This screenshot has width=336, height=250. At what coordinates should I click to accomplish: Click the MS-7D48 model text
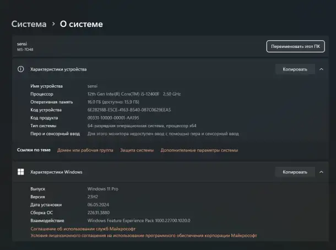25,50
